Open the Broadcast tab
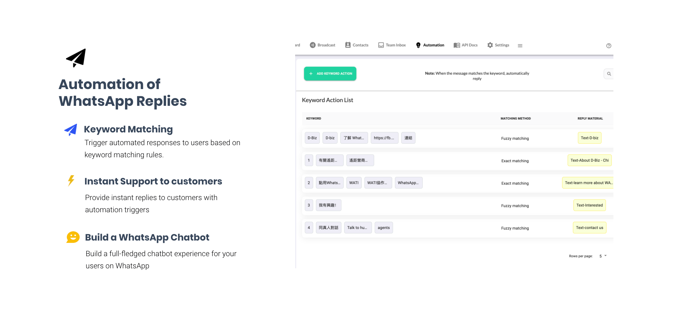 point(322,45)
